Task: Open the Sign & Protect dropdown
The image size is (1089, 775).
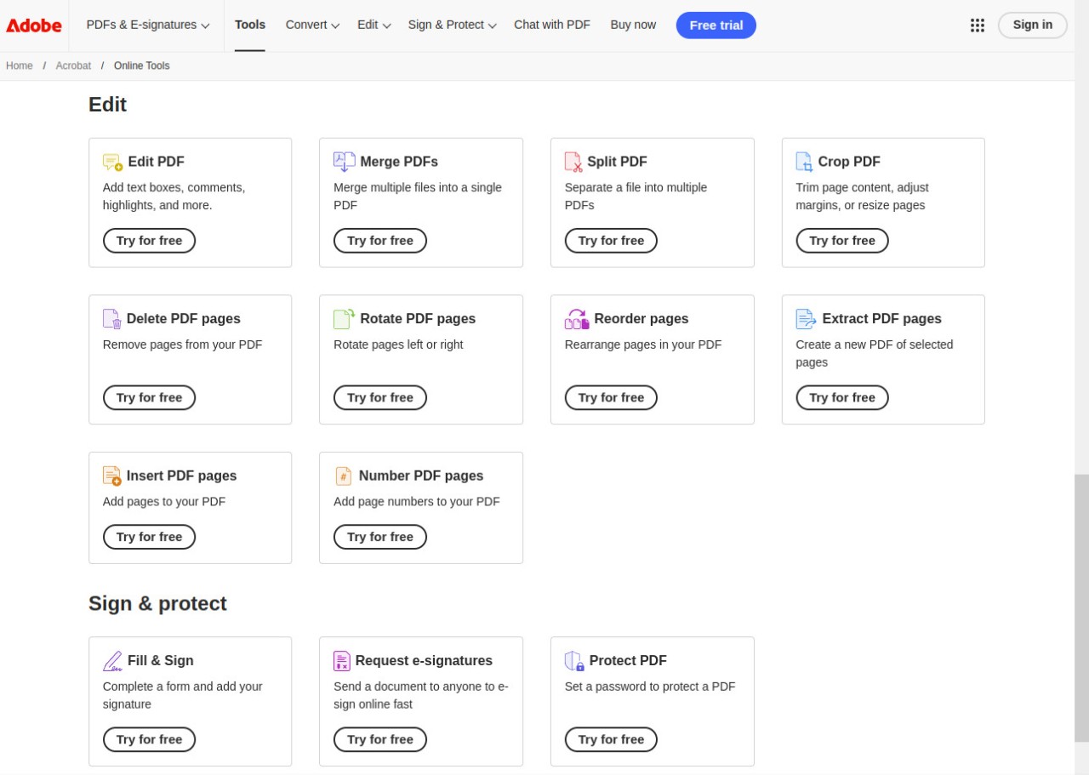Action: click(x=452, y=26)
